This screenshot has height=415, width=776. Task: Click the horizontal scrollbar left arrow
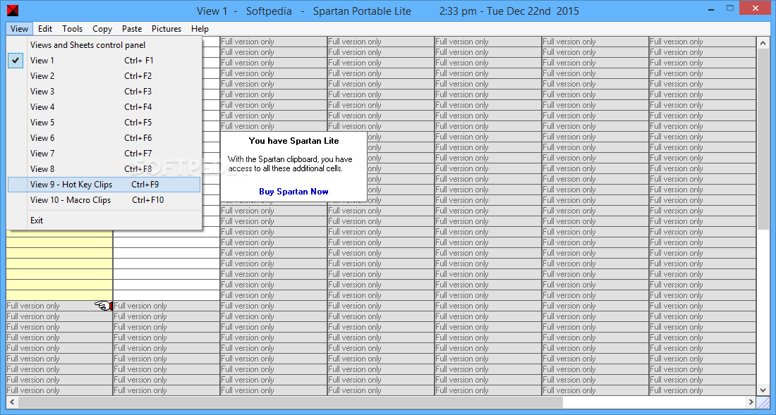coord(13,402)
